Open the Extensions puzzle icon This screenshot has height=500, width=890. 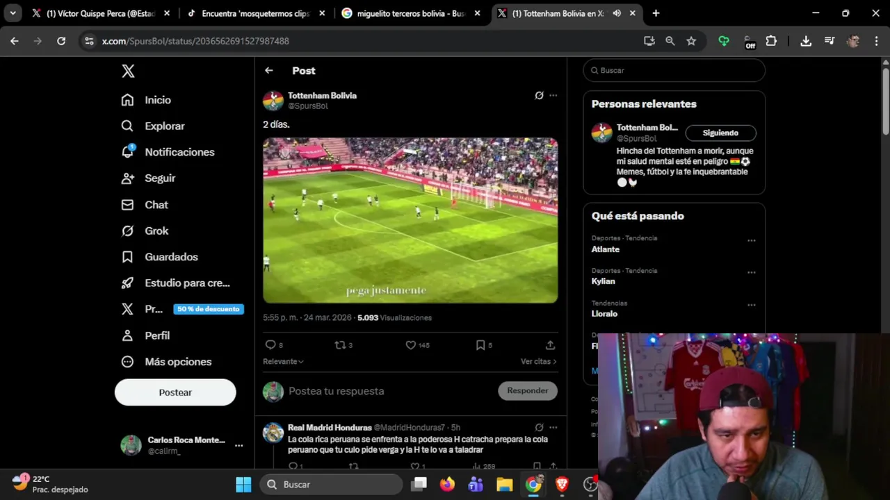[x=771, y=41]
